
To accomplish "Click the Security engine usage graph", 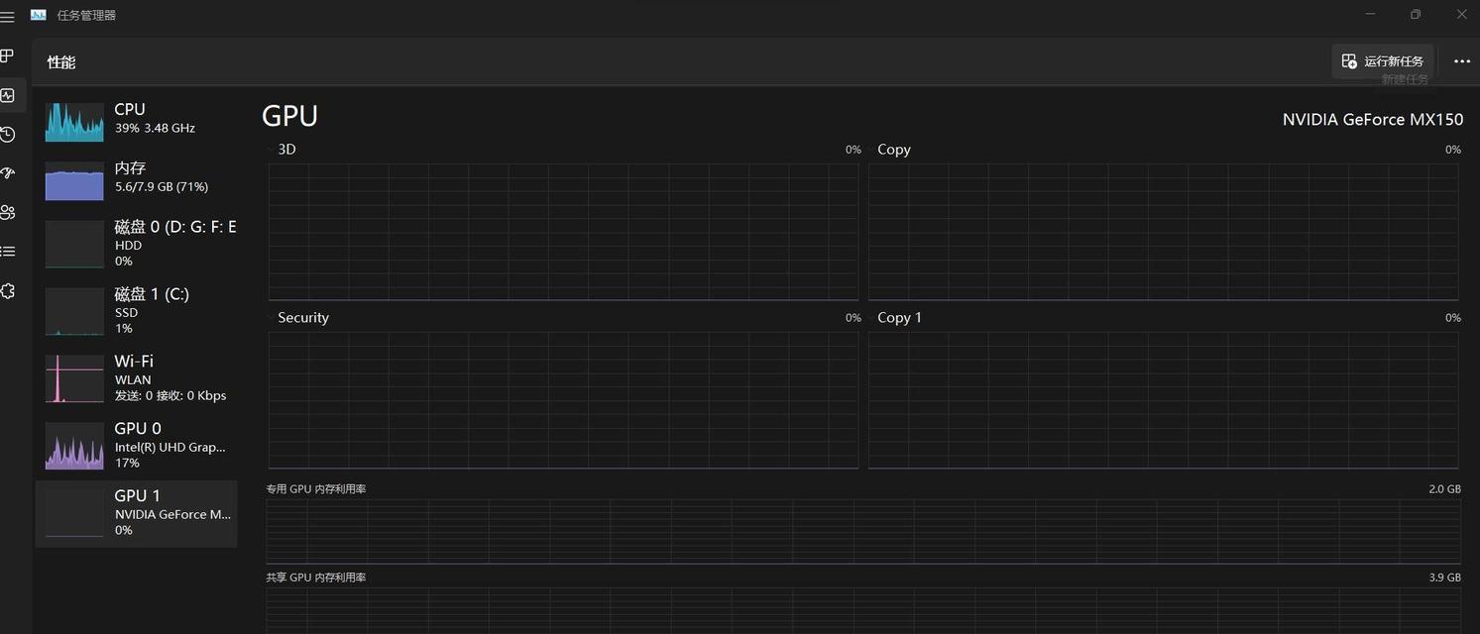I will (563, 400).
